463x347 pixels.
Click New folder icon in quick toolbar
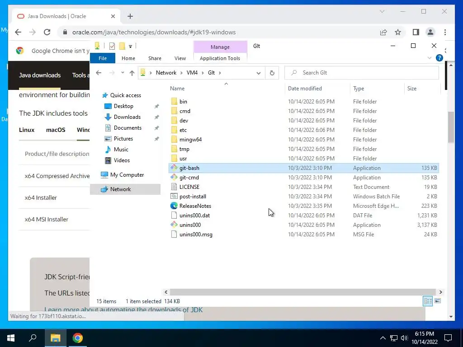coord(122,46)
